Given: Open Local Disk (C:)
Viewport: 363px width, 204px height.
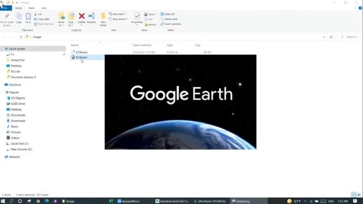Looking at the screenshot, I should pyautogui.click(x=20, y=143).
